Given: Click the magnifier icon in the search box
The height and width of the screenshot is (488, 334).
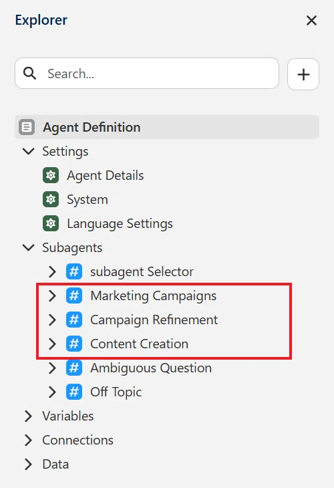Looking at the screenshot, I should [30, 74].
